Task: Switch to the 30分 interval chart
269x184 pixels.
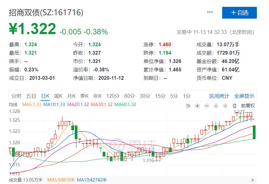Action: [x=145, y=96]
